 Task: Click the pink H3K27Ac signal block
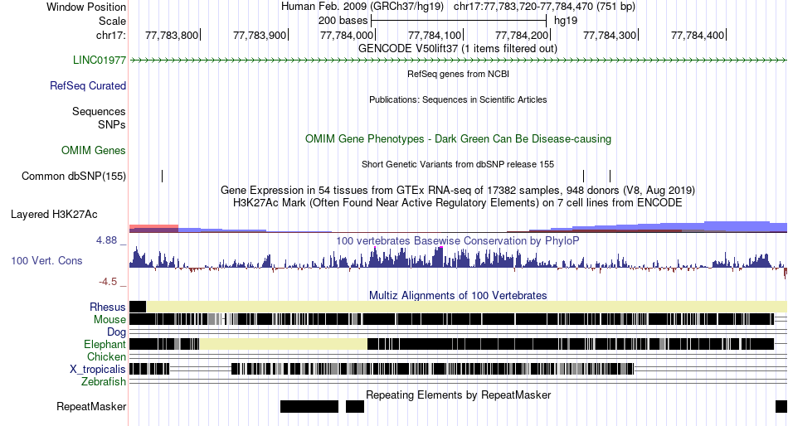(x=153, y=228)
